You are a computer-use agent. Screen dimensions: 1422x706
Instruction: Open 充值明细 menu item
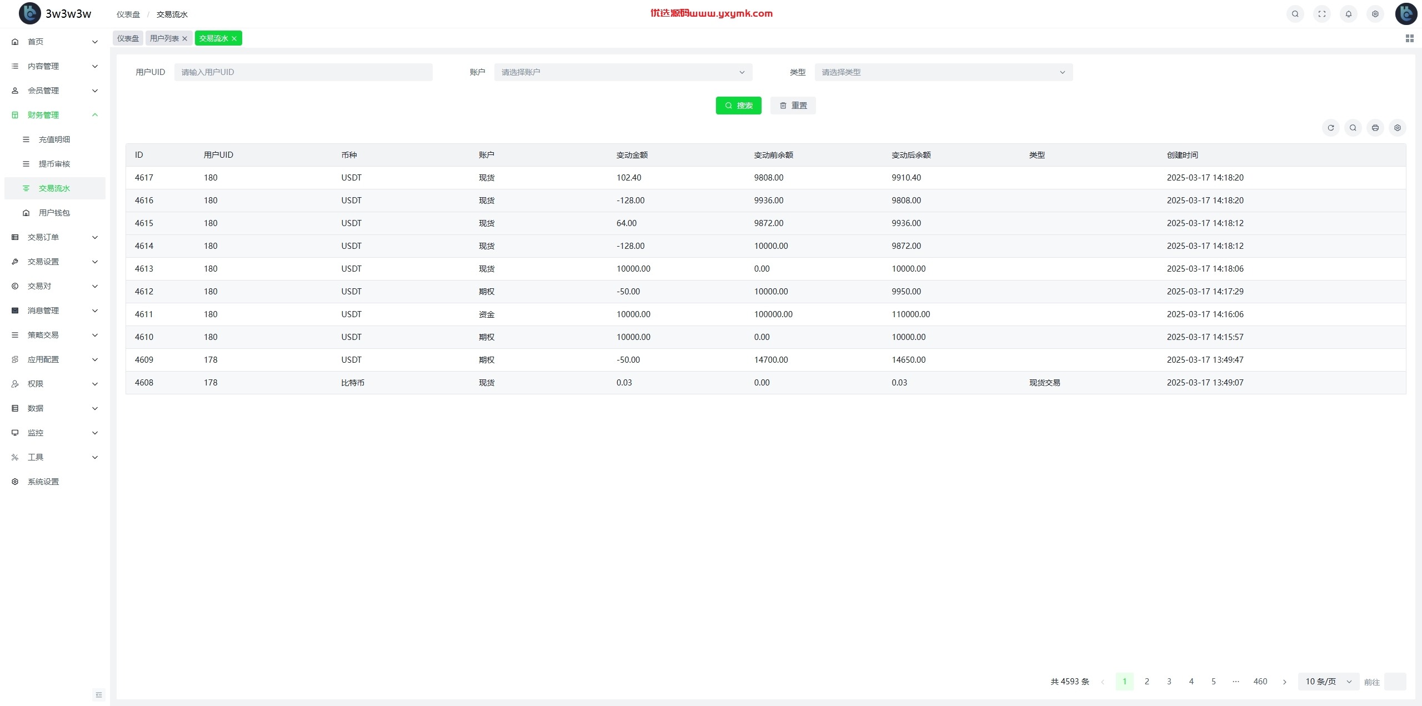(54, 139)
